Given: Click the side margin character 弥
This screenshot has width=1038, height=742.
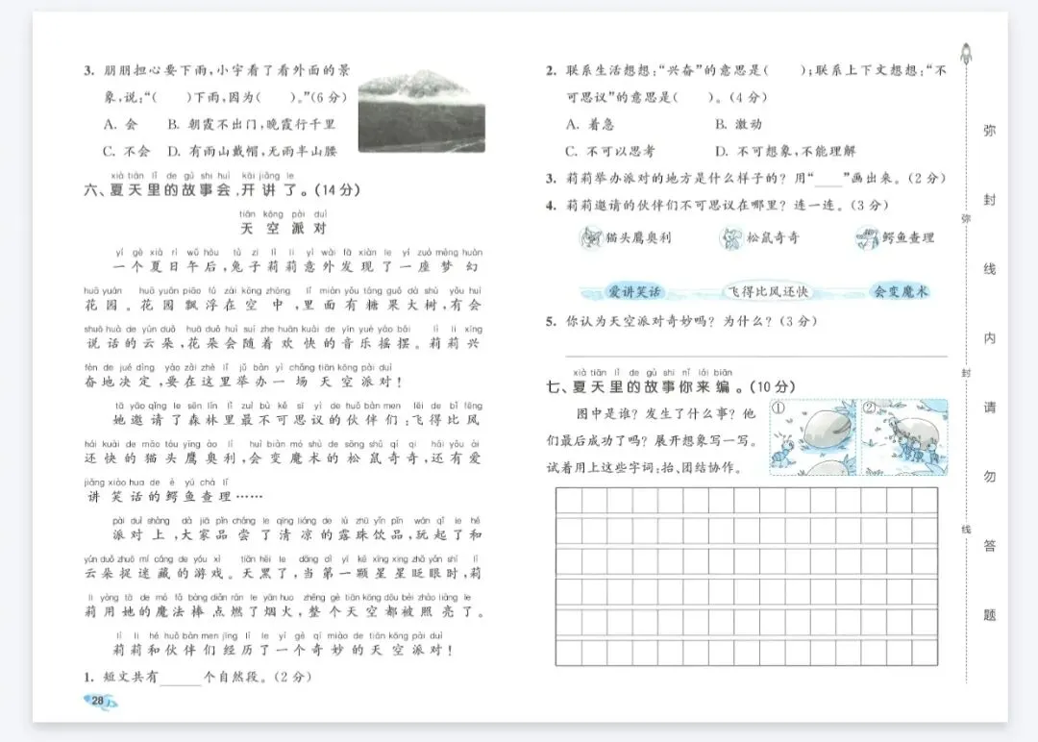Looking at the screenshot, I should [x=989, y=131].
